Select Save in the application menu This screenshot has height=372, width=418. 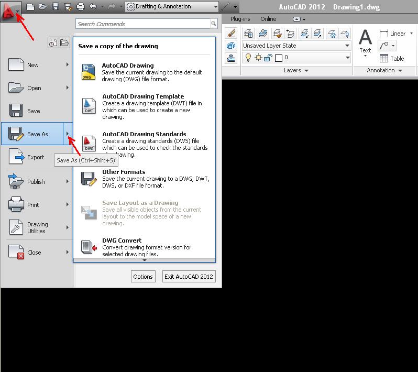(34, 111)
